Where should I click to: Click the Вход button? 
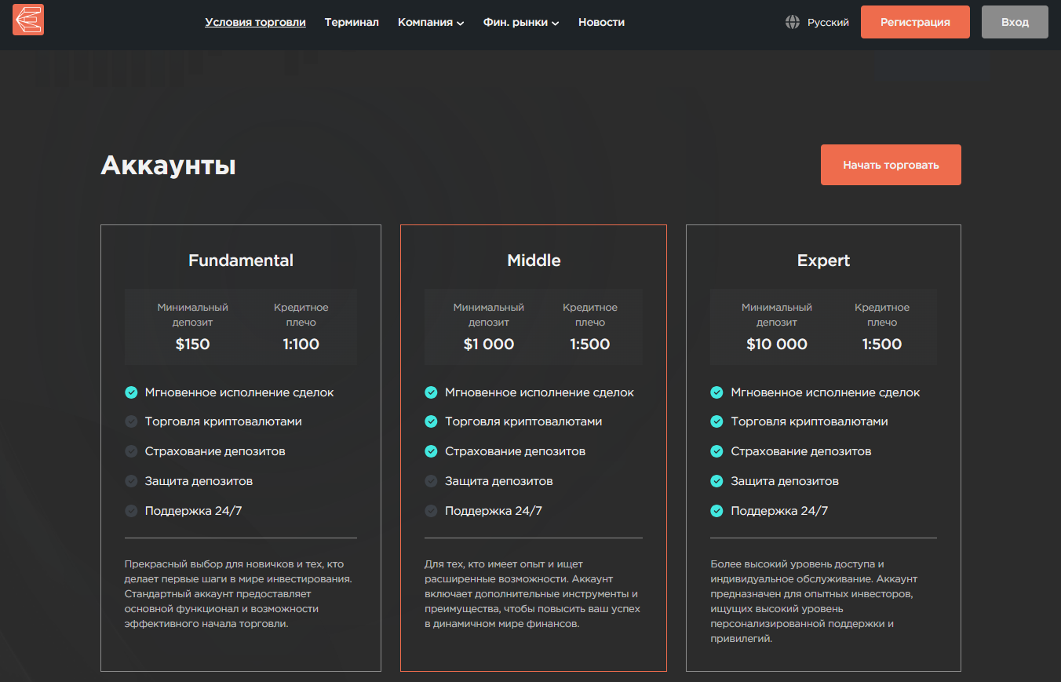tap(1015, 22)
